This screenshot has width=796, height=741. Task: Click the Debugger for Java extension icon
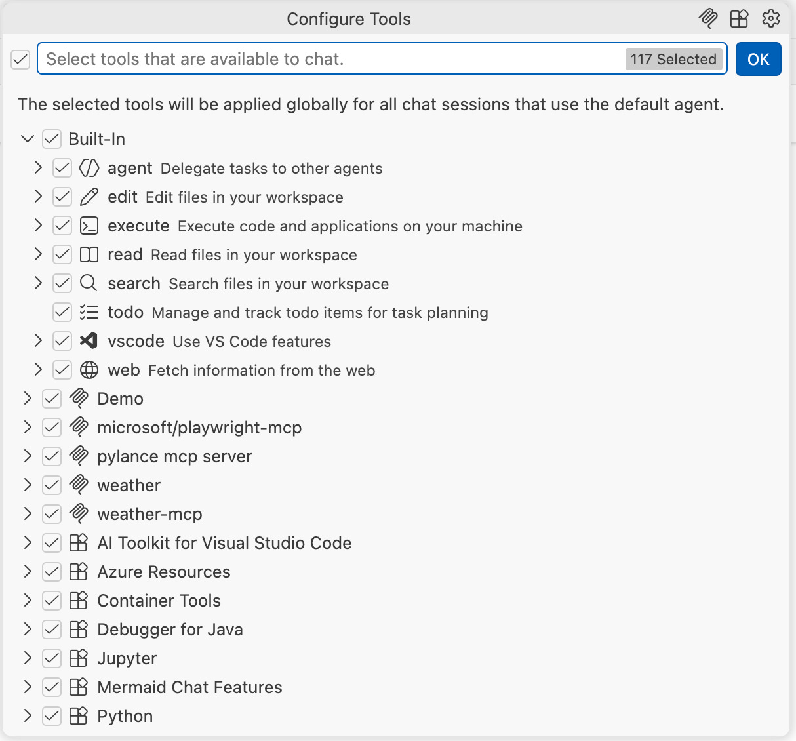click(79, 630)
